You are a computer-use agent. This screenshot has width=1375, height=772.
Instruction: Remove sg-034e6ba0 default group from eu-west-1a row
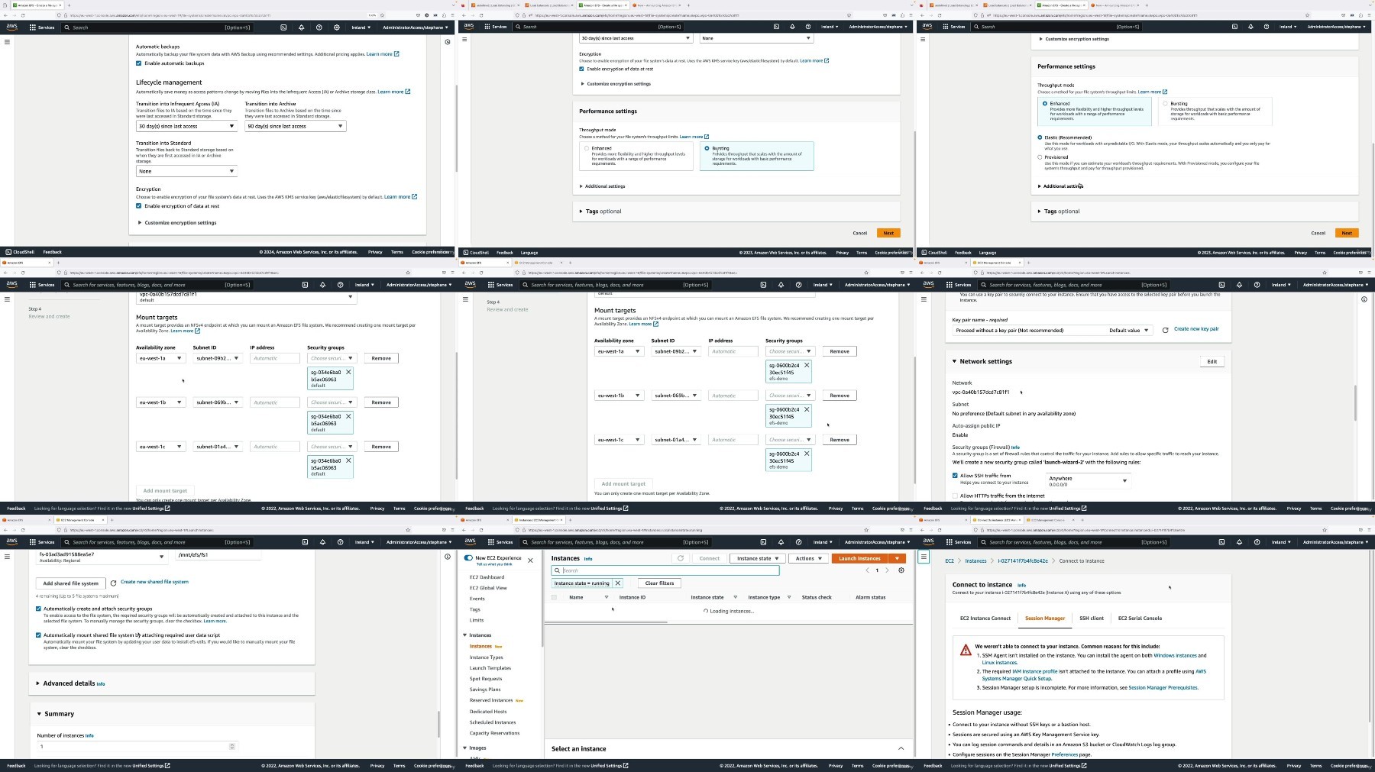pyautogui.click(x=348, y=373)
